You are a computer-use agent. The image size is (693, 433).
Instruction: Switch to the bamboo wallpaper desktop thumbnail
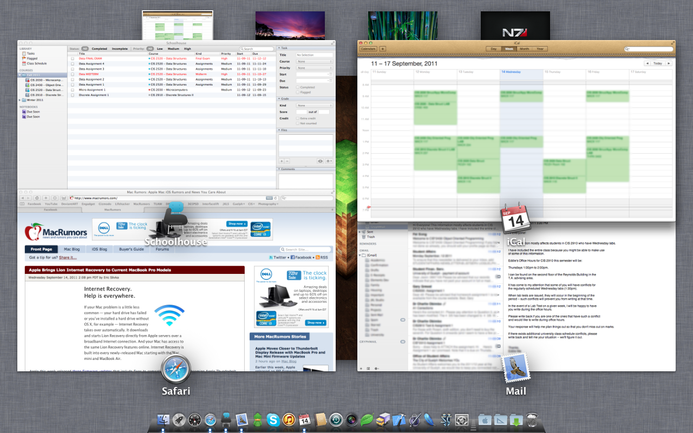(403, 25)
